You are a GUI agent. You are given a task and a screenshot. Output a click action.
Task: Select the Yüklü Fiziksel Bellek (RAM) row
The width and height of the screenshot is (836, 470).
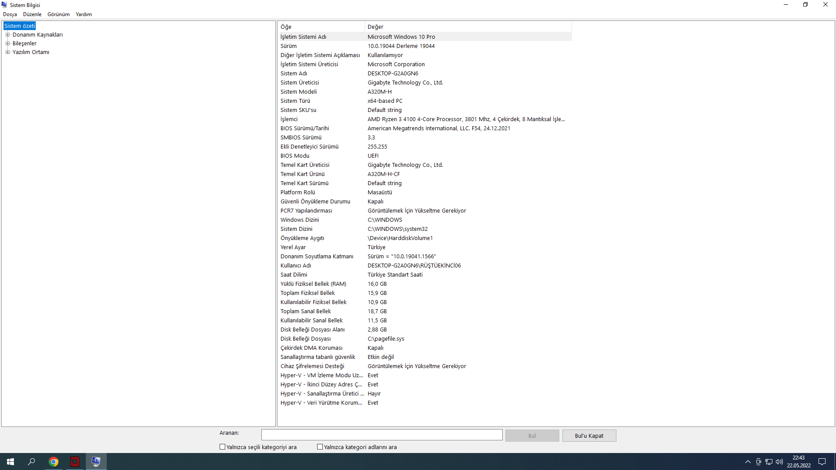[x=425, y=284]
